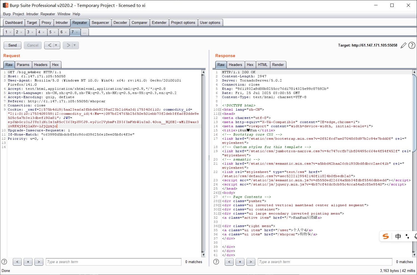Collapse the html tag on response line 10

(x=220, y=110)
